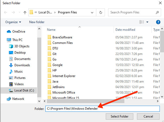Create a New folder
This screenshot has height=122, width=164.
(x=37, y=22)
